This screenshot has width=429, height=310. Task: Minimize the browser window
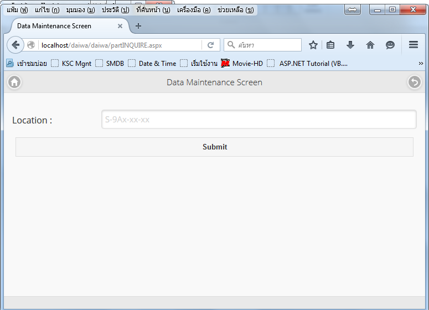point(378,10)
